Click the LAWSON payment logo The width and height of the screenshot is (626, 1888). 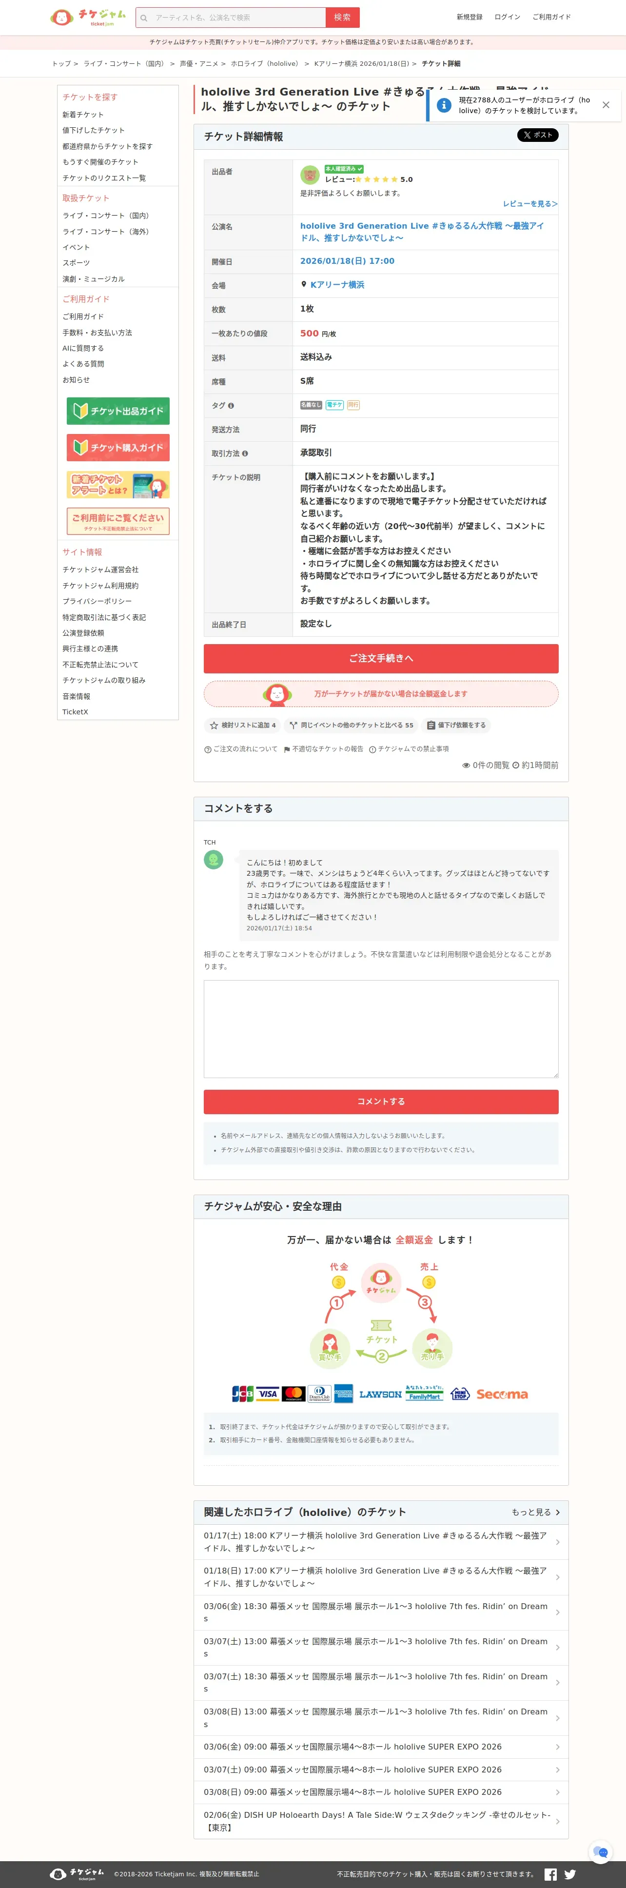[380, 1394]
